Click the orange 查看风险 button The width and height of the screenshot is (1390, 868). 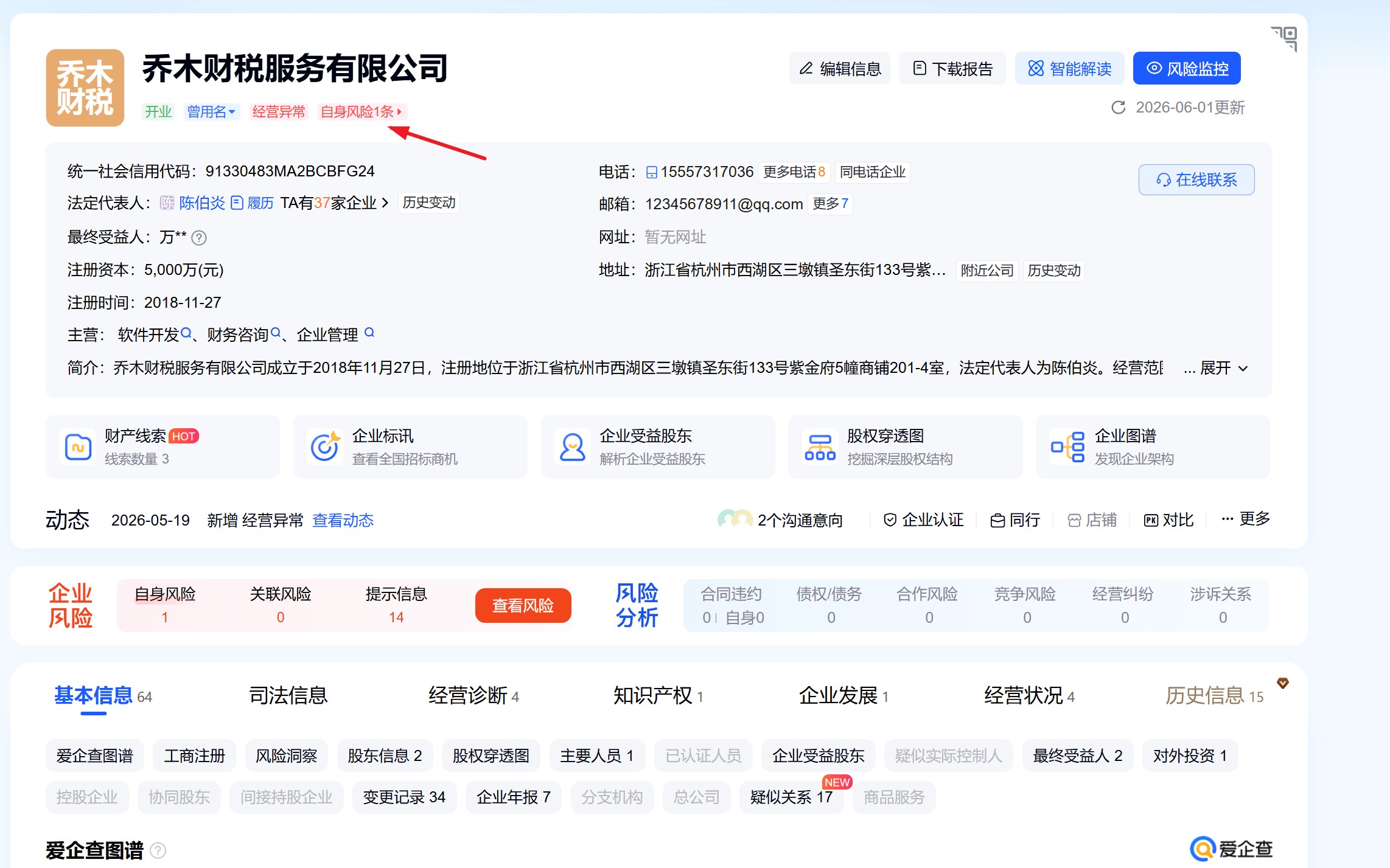[x=523, y=605]
